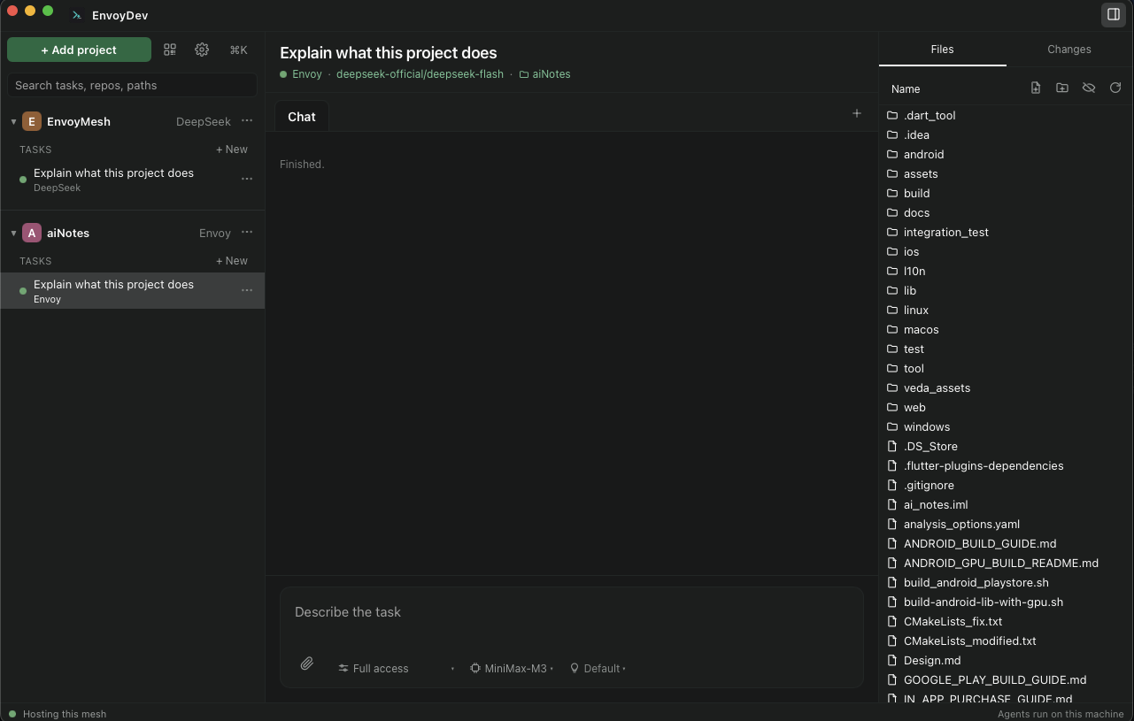The image size is (1134, 721).
Task: Switch to the Files tab
Action: coord(942,50)
